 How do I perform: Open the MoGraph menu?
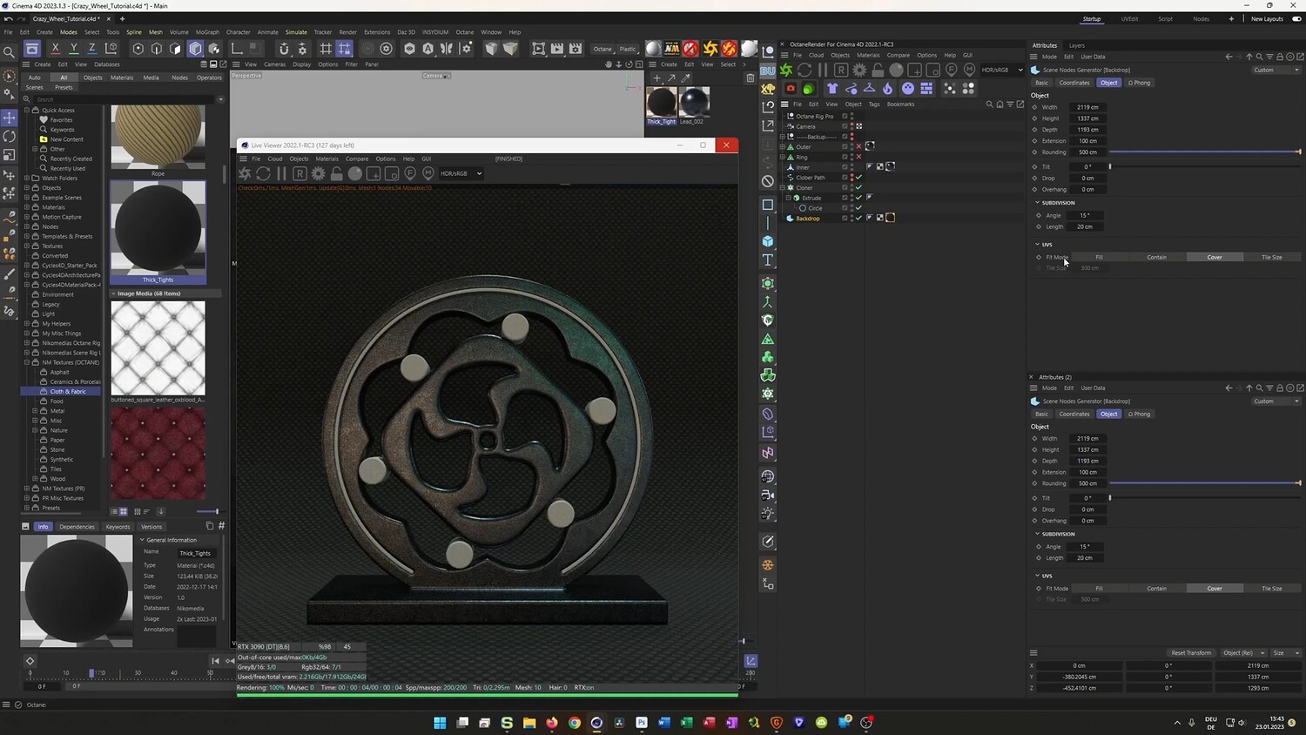pos(207,32)
